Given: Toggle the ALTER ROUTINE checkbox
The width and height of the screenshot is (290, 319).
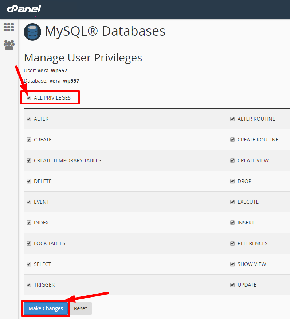Looking at the screenshot, I should [232, 119].
